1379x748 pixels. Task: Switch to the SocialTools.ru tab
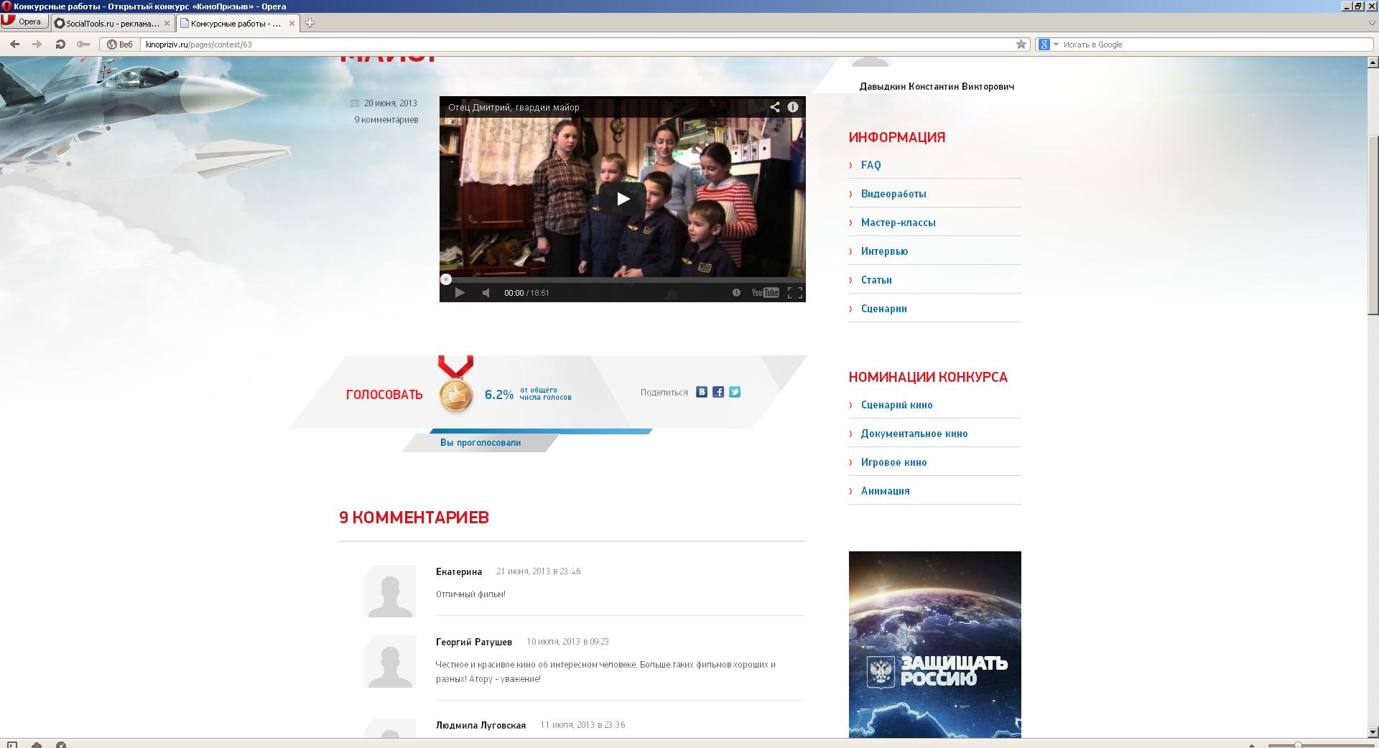coord(112,23)
